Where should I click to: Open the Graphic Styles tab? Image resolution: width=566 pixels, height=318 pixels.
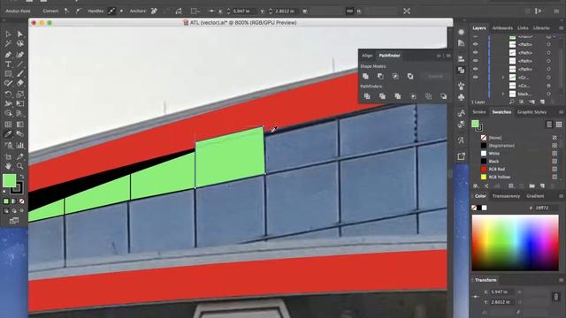[x=532, y=112]
